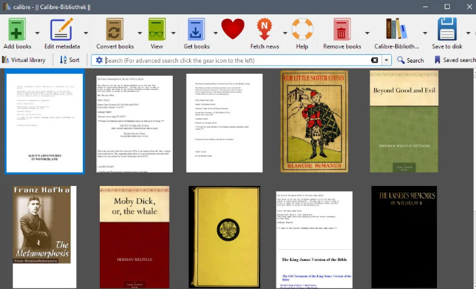The image size is (476, 289).
Task: Expand the Convert books dropdown arrow
Action: click(140, 33)
